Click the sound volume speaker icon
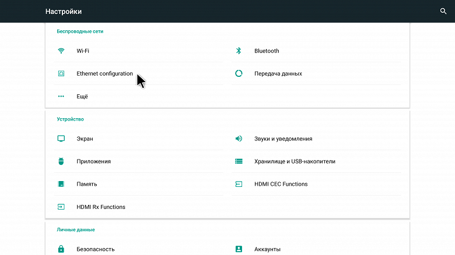The height and width of the screenshot is (255, 455). [239, 139]
